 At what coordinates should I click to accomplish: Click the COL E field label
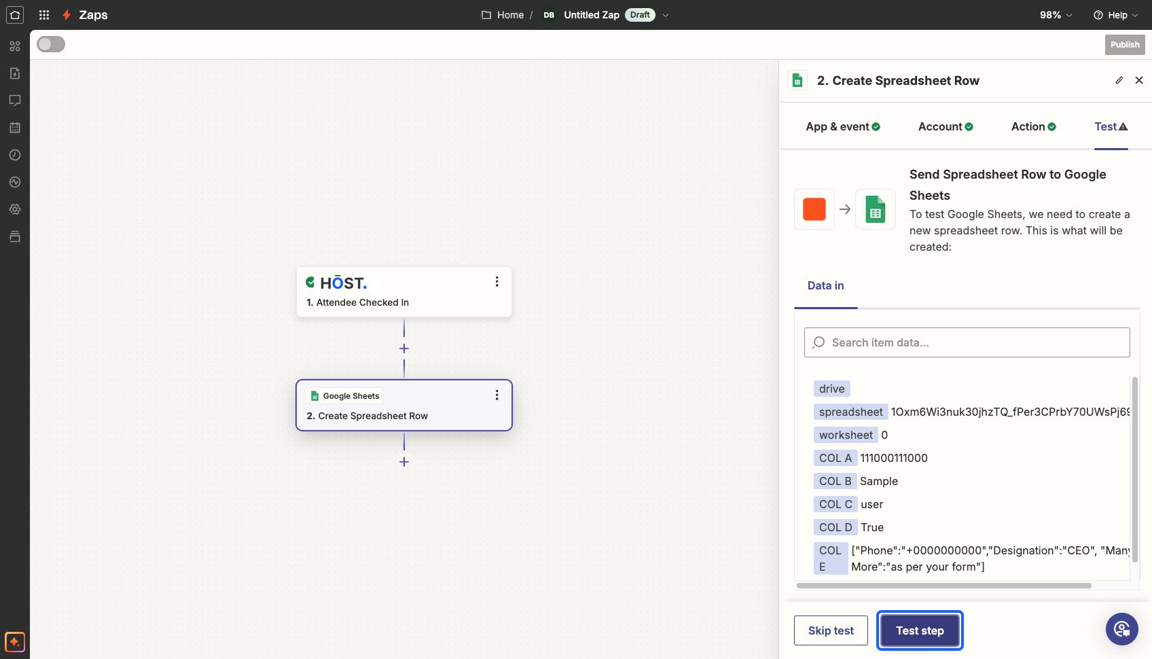click(x=831, y=558)
